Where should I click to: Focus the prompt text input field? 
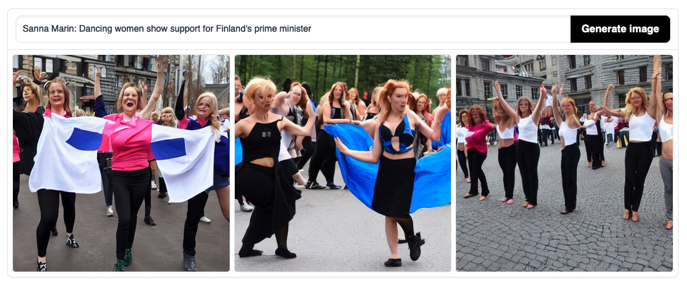click(x=293, y=29)
